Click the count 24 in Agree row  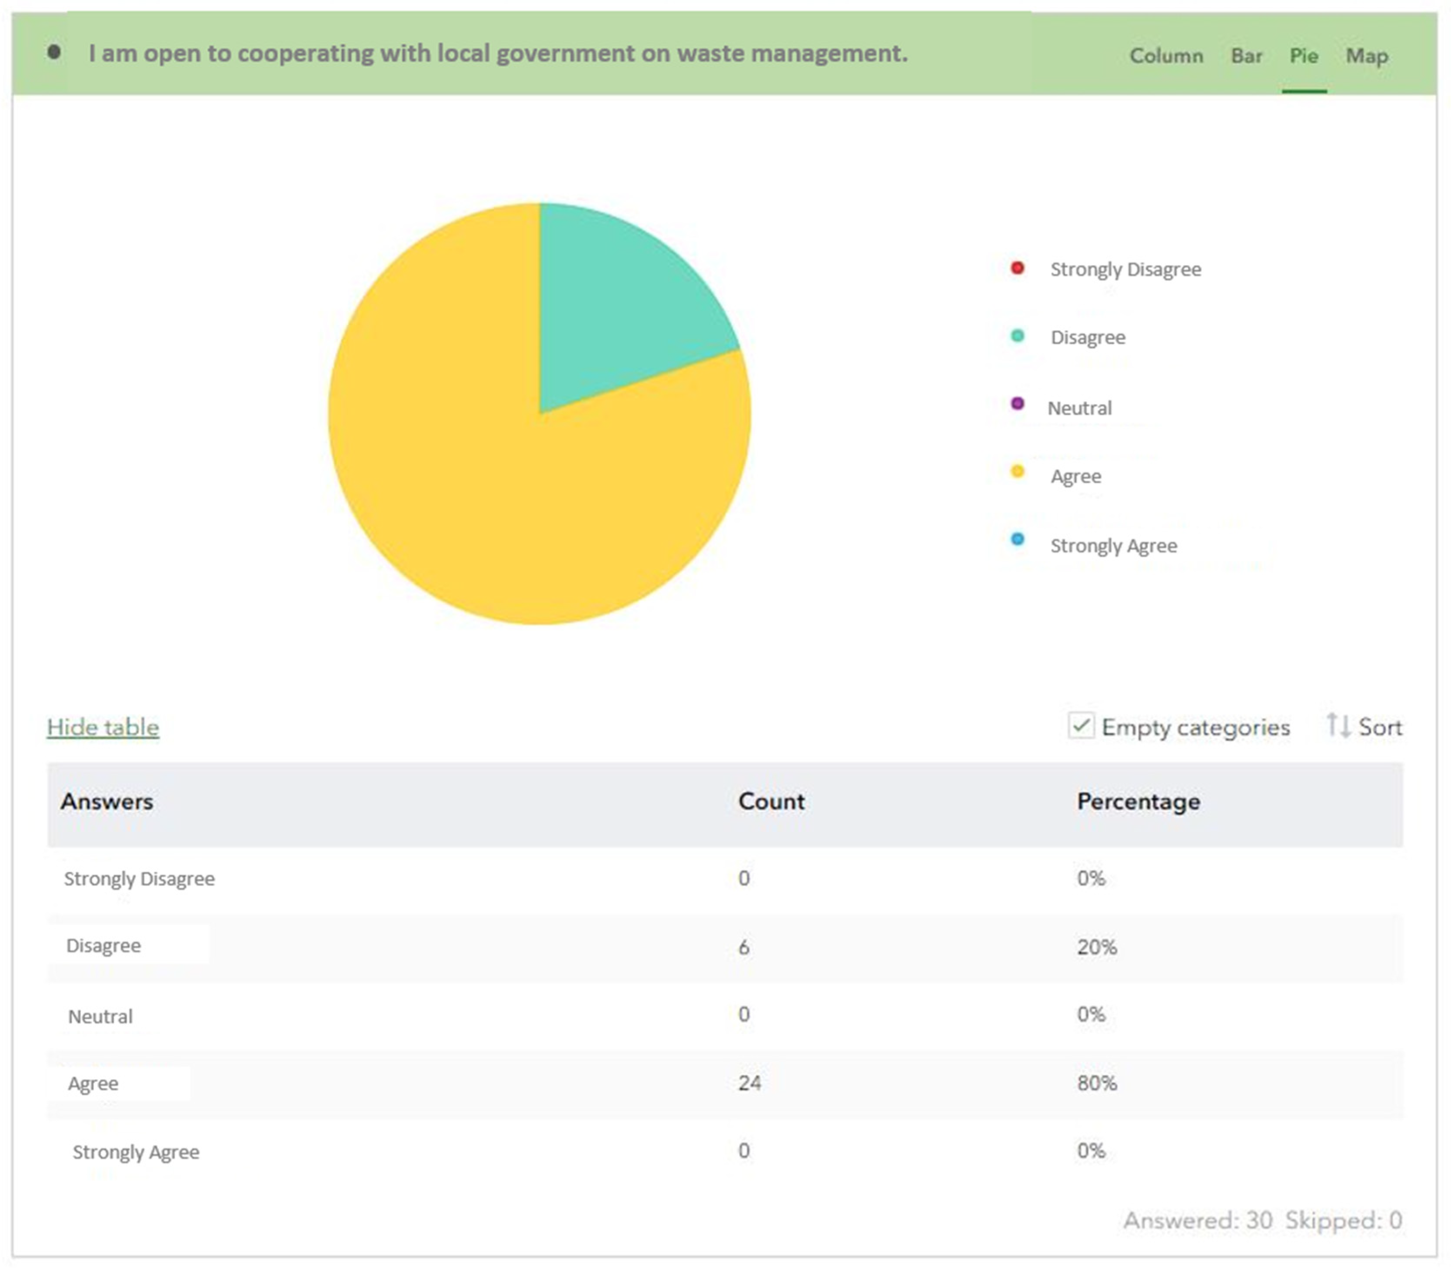[x=749, y=1083]
